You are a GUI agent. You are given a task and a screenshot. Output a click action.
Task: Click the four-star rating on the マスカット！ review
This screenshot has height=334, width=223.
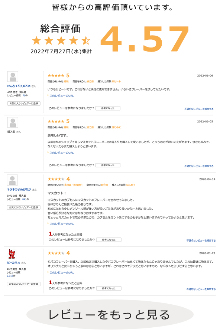56,179
